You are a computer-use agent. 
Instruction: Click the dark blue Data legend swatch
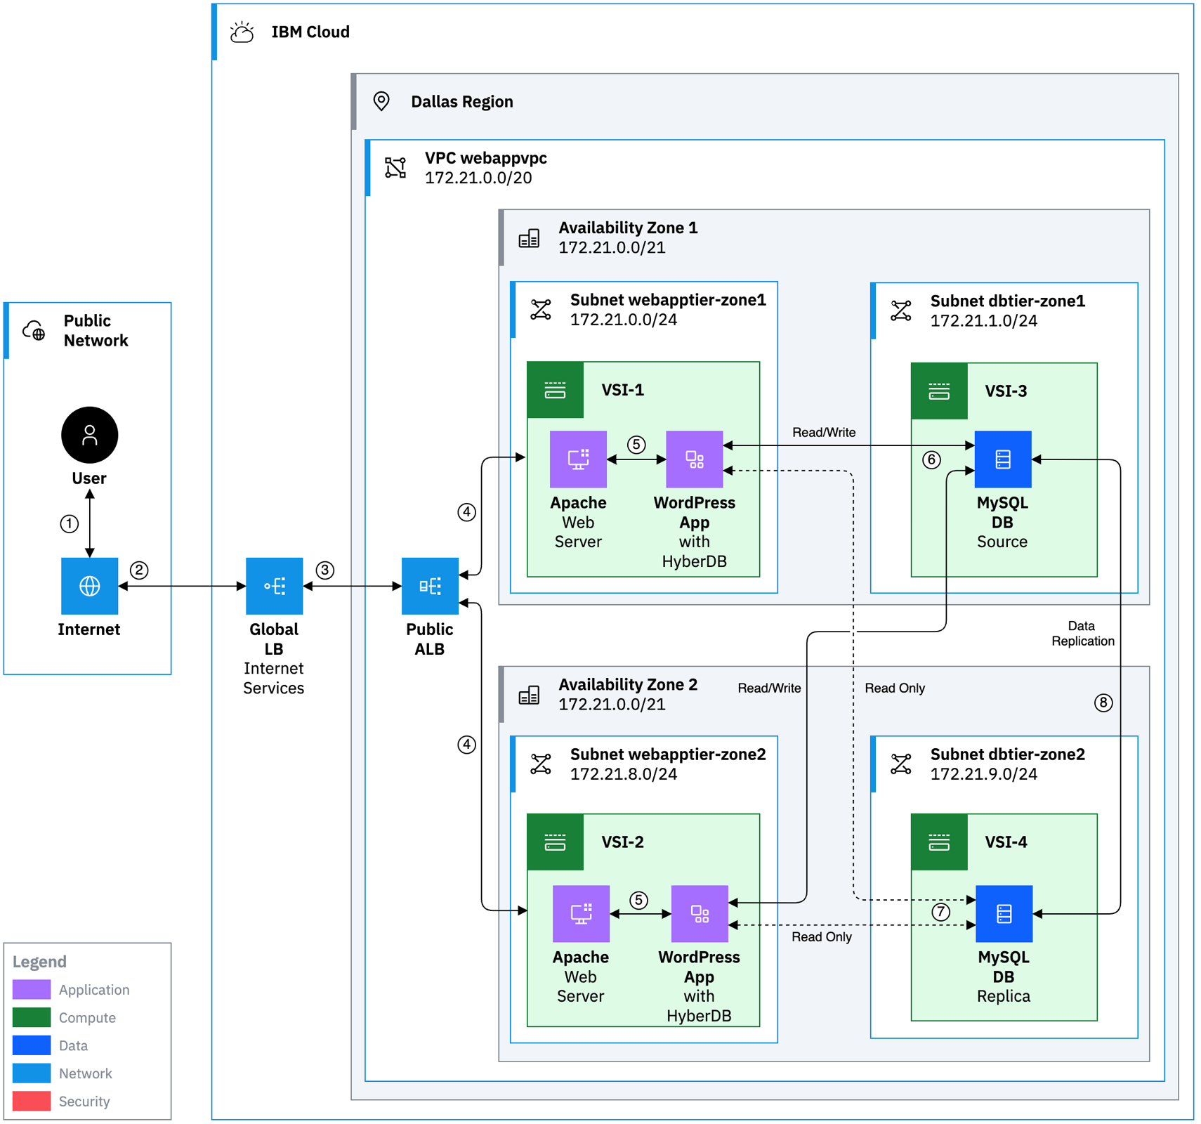coord(32,1045)
